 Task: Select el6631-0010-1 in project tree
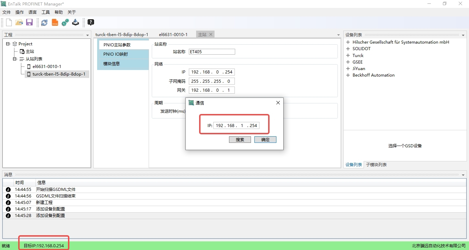pos(47,67)
